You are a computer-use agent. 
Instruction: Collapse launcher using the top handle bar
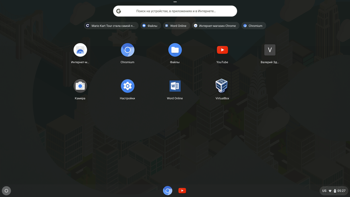tap(175, 2)
